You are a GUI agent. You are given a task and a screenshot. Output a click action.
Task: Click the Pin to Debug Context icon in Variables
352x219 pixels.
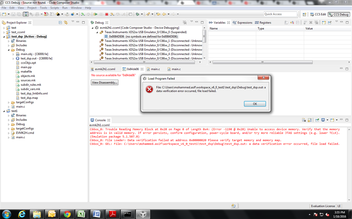click(x=330, y=22)
